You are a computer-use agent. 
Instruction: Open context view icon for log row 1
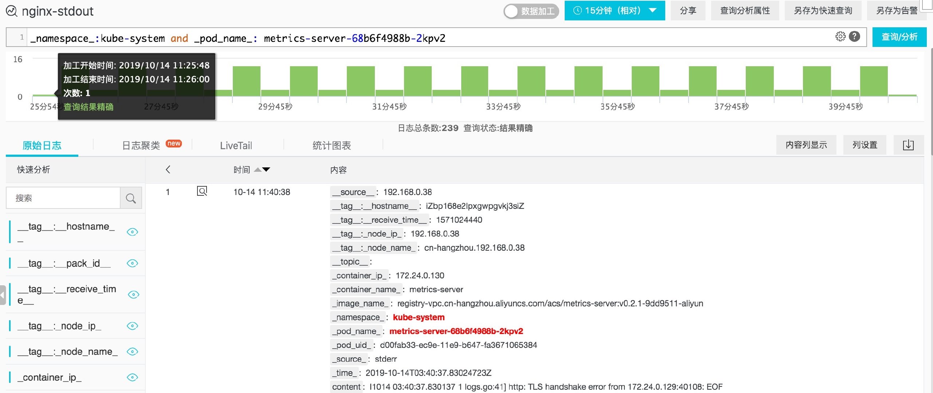point(202,191)
